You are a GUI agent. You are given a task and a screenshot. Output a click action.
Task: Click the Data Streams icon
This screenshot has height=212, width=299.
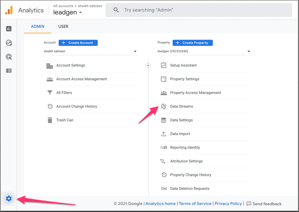pyautogui.click(x=164, y=106)
